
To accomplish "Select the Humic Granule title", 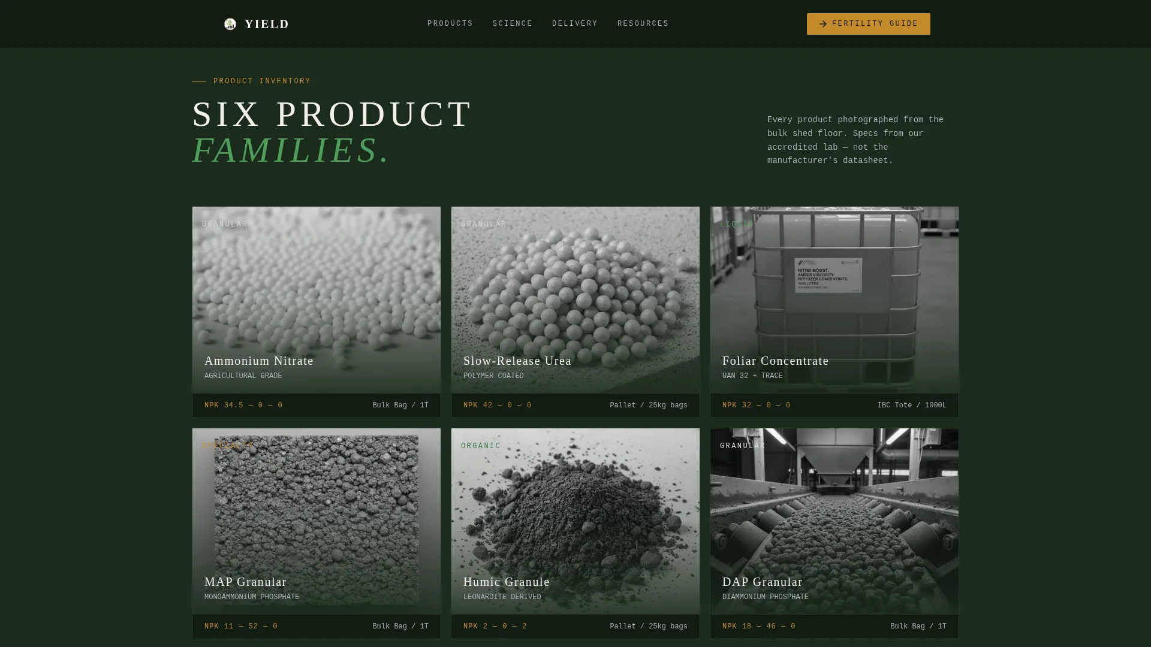I will point(507,582).
